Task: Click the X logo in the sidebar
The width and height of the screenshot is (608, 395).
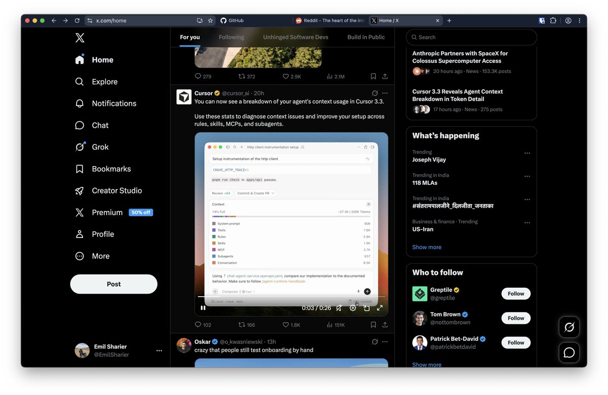Action: tap(80, 37)
